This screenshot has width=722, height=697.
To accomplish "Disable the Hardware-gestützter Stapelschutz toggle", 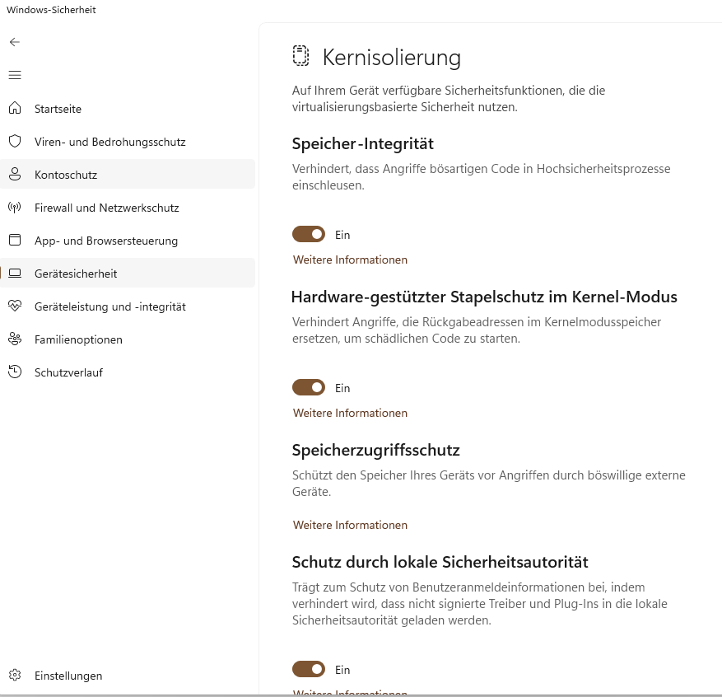I will tap(309, 388).
